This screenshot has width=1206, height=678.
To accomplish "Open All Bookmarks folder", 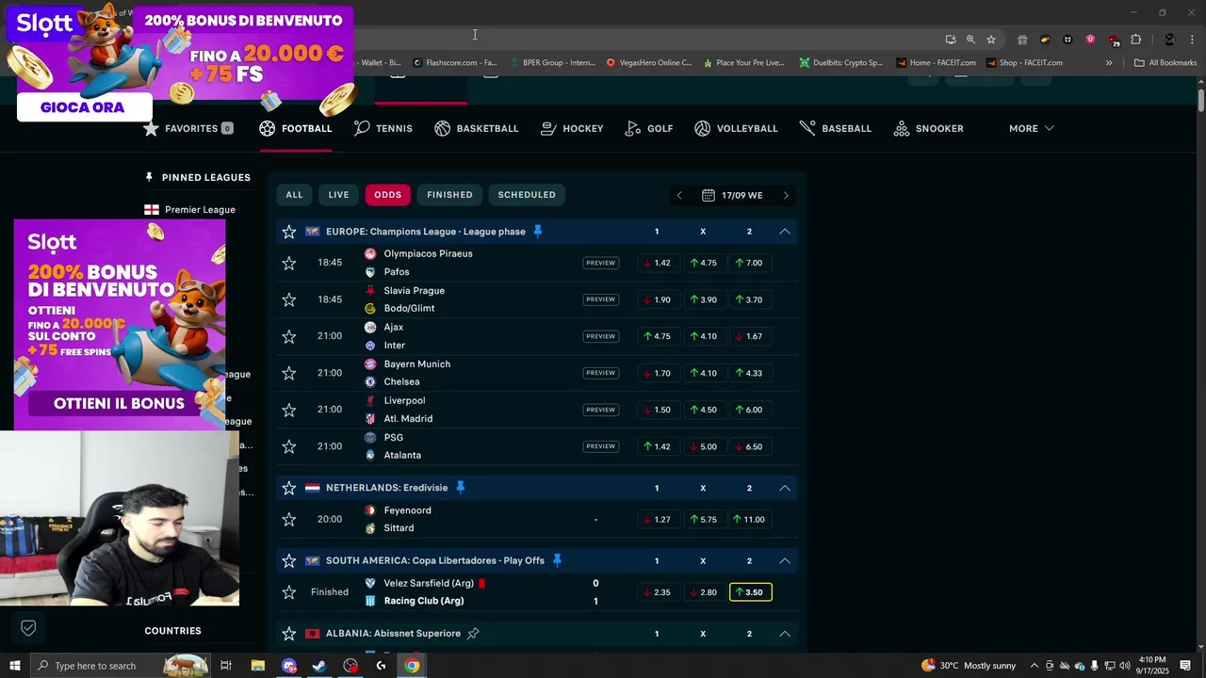I will (1165, 63).
